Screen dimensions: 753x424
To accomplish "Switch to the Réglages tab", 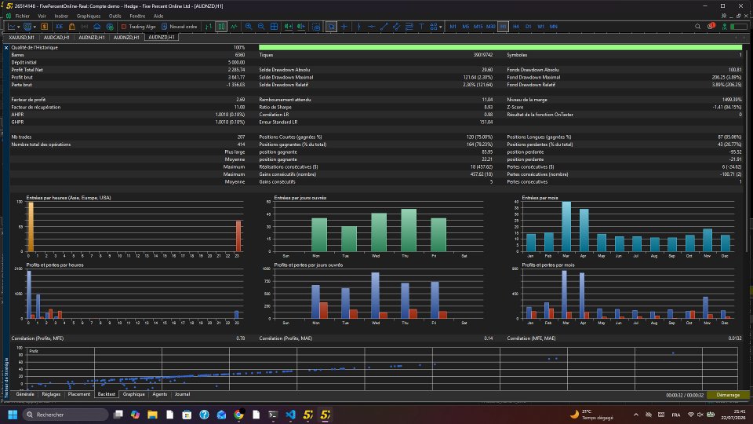I will coord(51,394).
